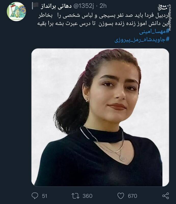The height and width of the screenshot is (204, 176).
Task: Click the first line of tweet text
Action: pyautogui.click(x=104, y=16)
